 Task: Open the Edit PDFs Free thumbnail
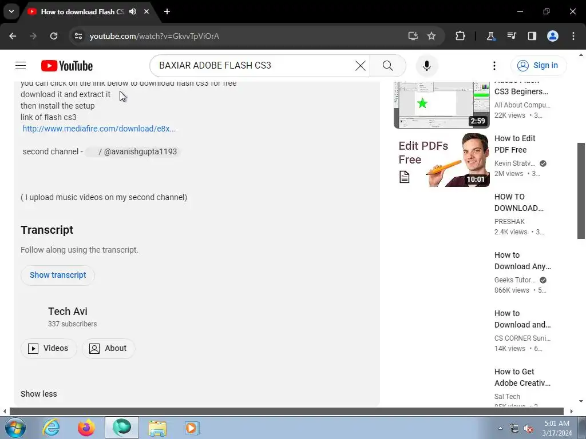(442, 160)
